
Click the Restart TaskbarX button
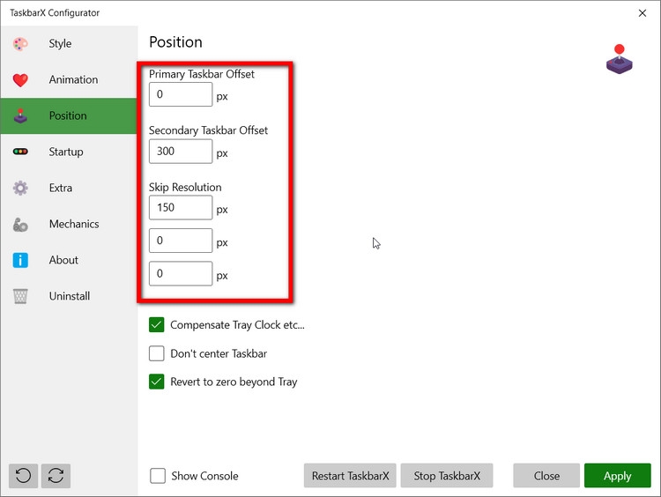coord(350,476)
